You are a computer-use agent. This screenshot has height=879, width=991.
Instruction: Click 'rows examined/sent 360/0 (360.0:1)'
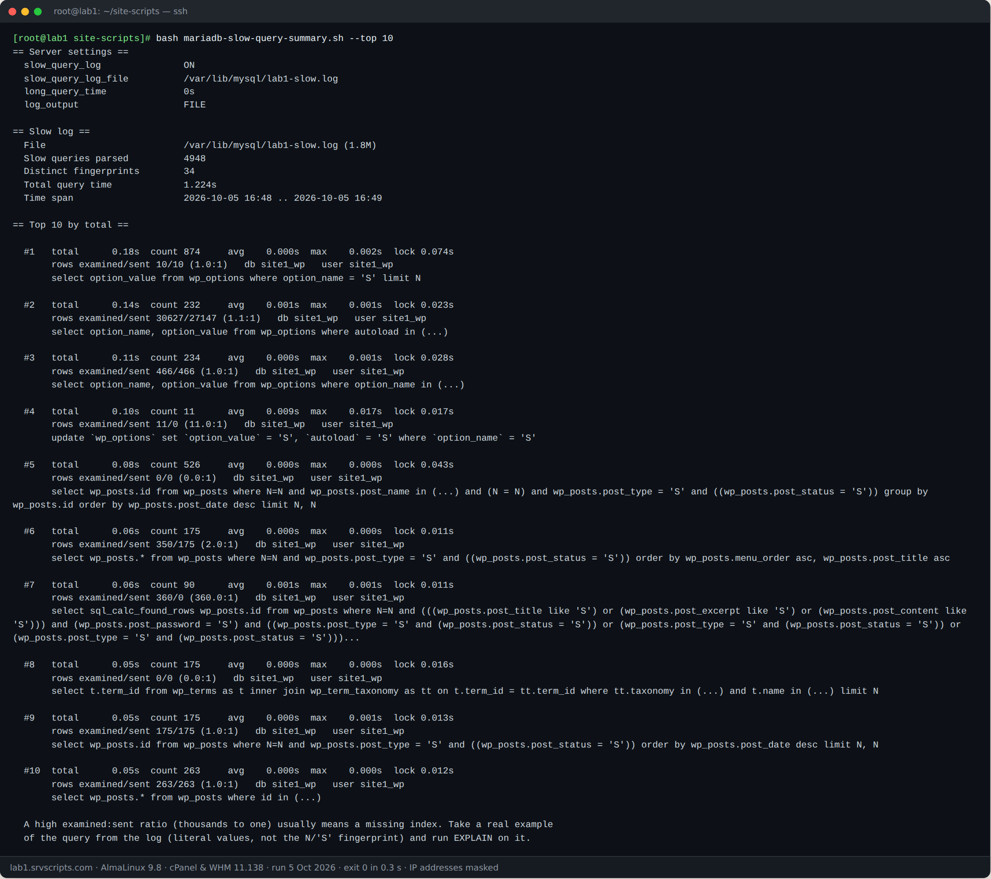145,598
